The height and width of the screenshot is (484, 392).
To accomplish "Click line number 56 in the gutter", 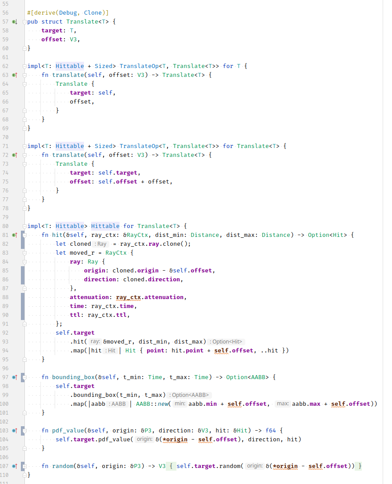I will 5,12.
